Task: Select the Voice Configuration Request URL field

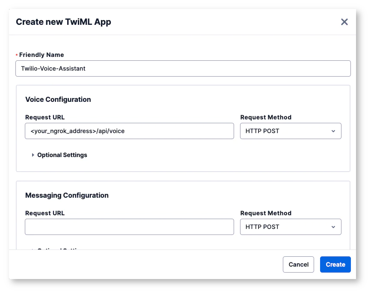Action: (129, 131)
